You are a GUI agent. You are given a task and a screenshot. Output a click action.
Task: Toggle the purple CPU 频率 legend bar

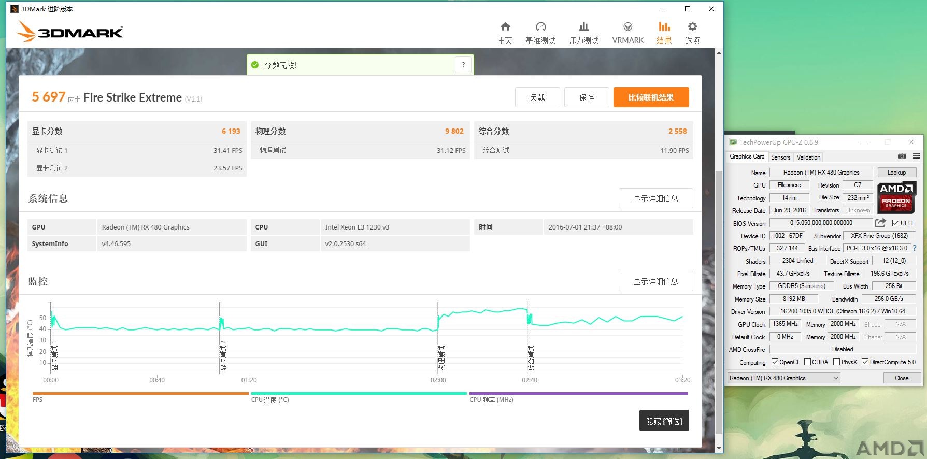pos(579,393)
